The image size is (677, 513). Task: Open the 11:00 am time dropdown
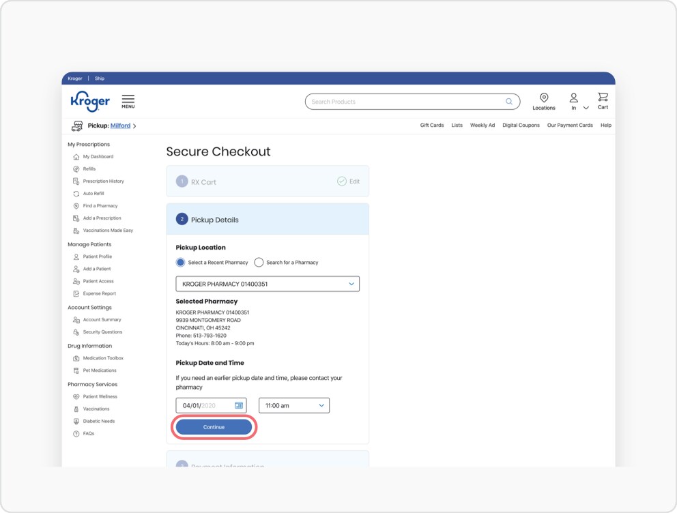(x=294, y=406)
